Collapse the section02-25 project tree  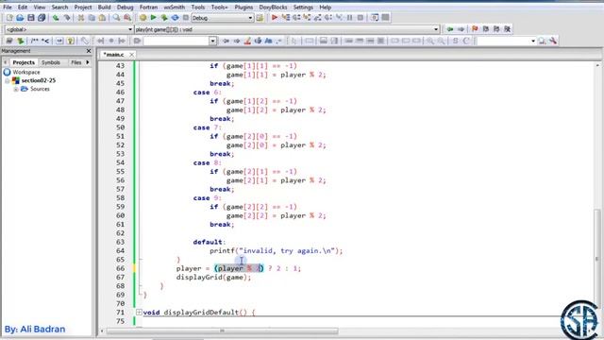(7, 80)
